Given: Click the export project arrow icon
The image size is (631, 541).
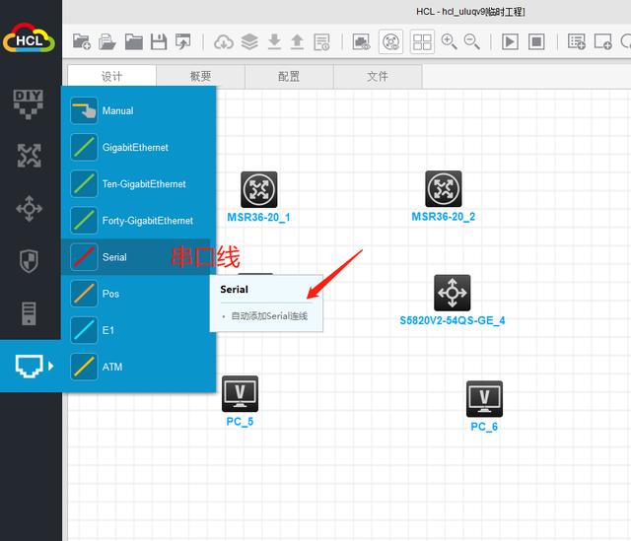Looking at the screenshot, I should click(183, 41).
